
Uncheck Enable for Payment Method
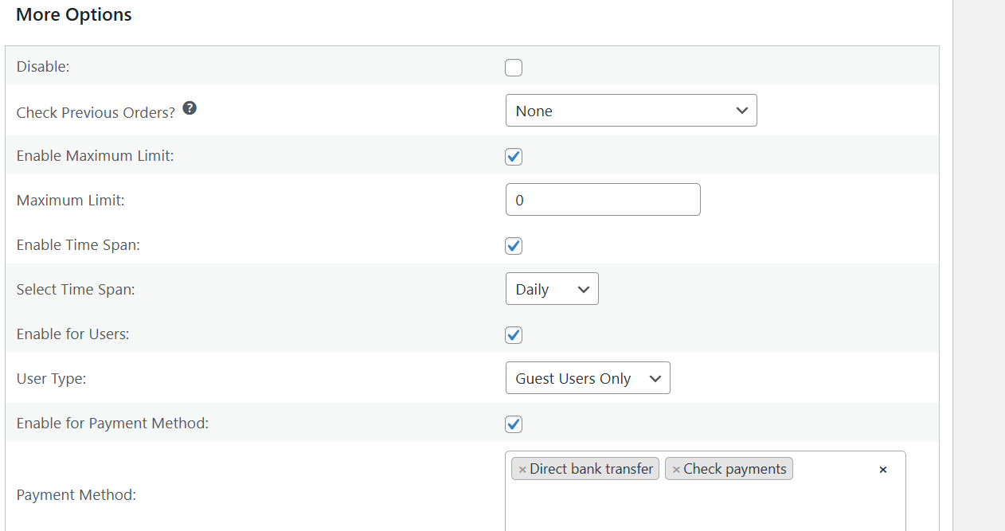pos(514,424)
